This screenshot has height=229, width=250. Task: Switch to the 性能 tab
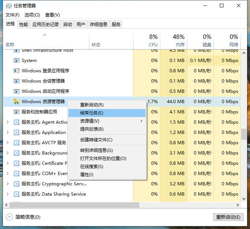pos(24,25)
